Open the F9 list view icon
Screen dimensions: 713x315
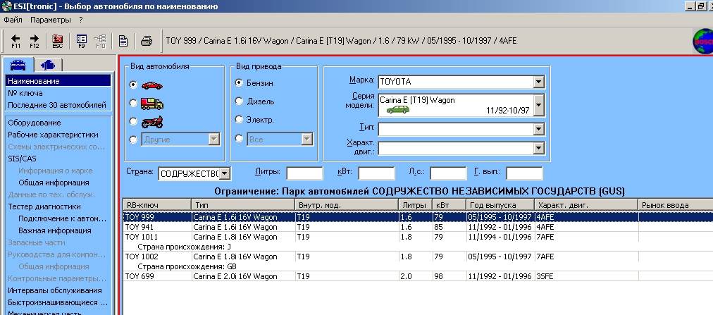(x=81, y=40)
